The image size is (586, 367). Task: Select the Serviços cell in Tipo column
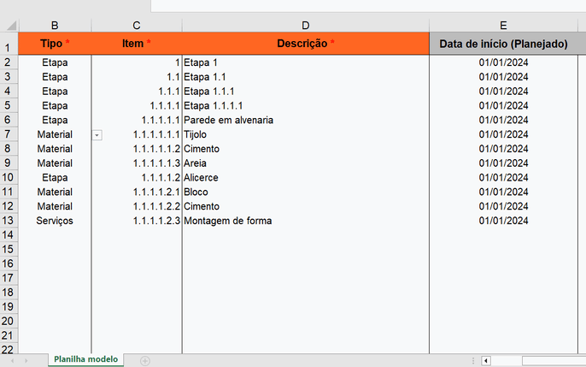coord(55,221)
